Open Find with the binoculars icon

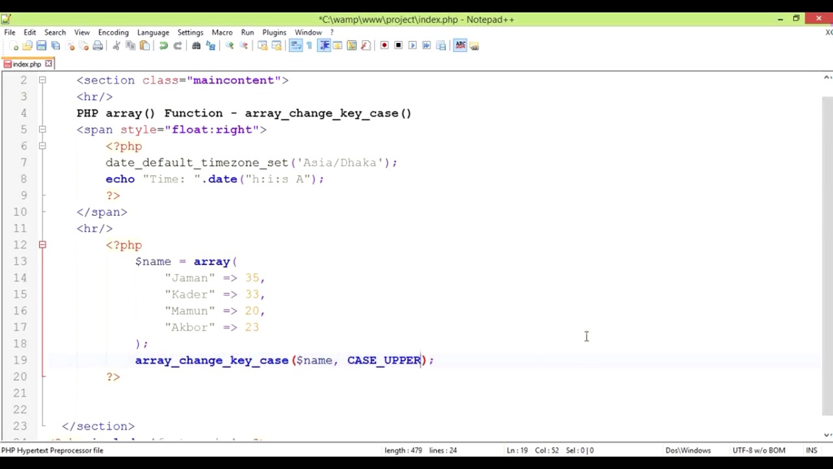pyautogui.click(x=196, y=46)
